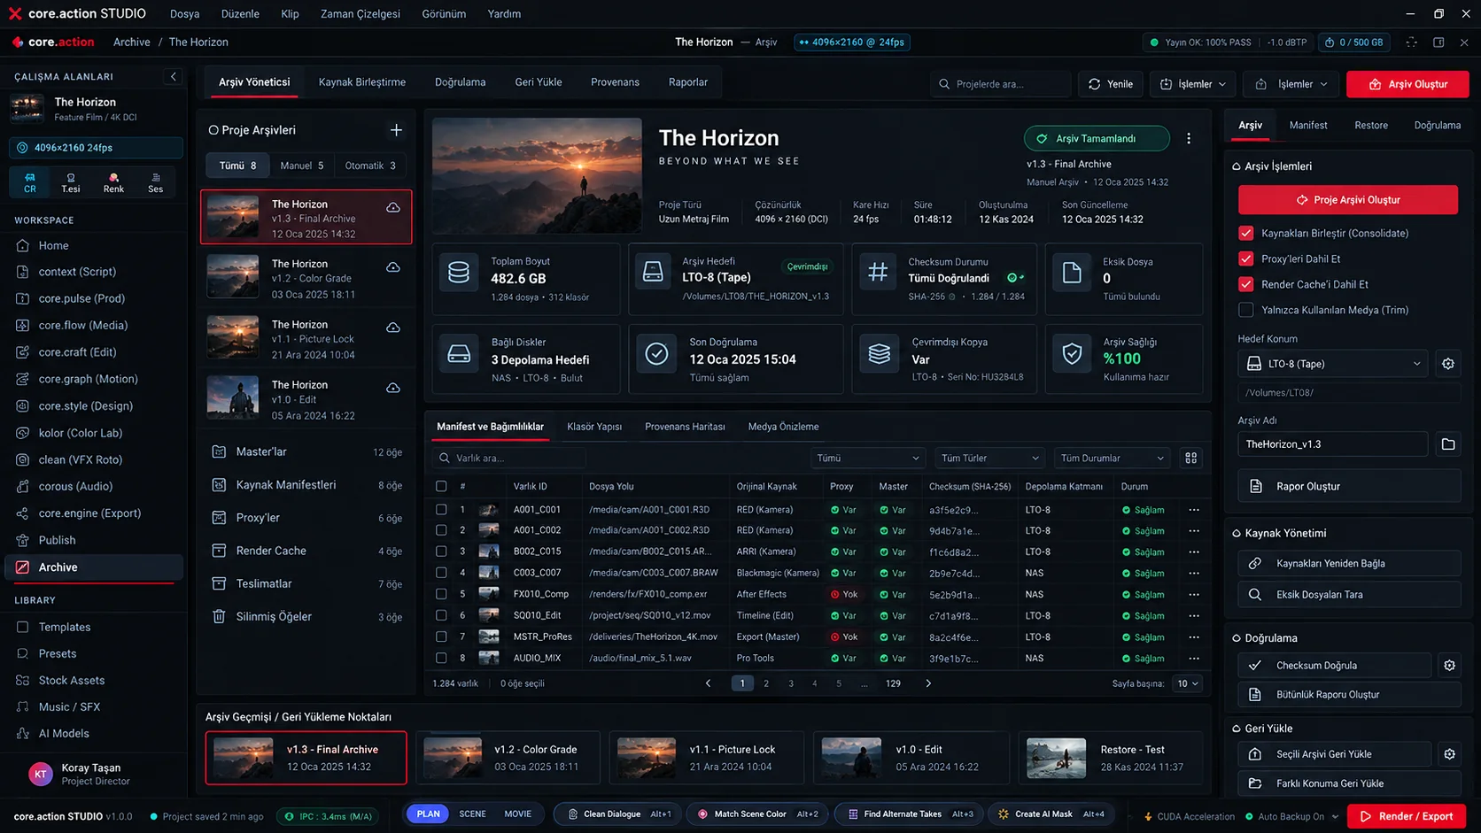Select the Ses workspace mode icon
1481x833 pixels.
(x=156, y=182)
